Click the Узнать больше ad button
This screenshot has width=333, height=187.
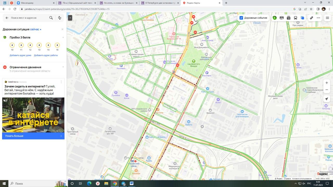[x=33, y=136]
